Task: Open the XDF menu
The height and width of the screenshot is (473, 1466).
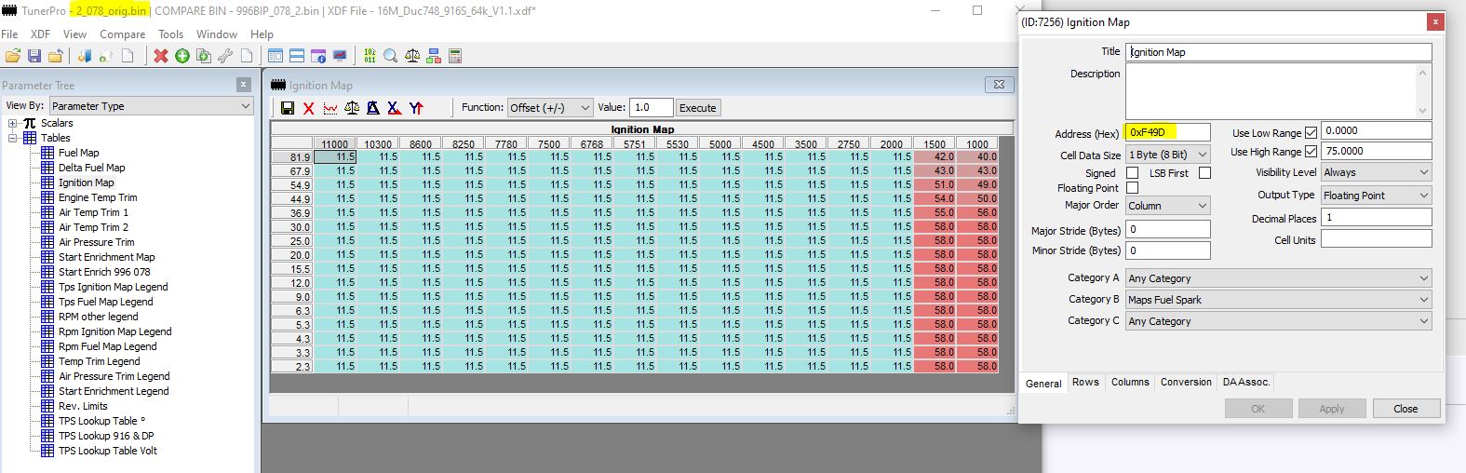Action: click(40, 34)
